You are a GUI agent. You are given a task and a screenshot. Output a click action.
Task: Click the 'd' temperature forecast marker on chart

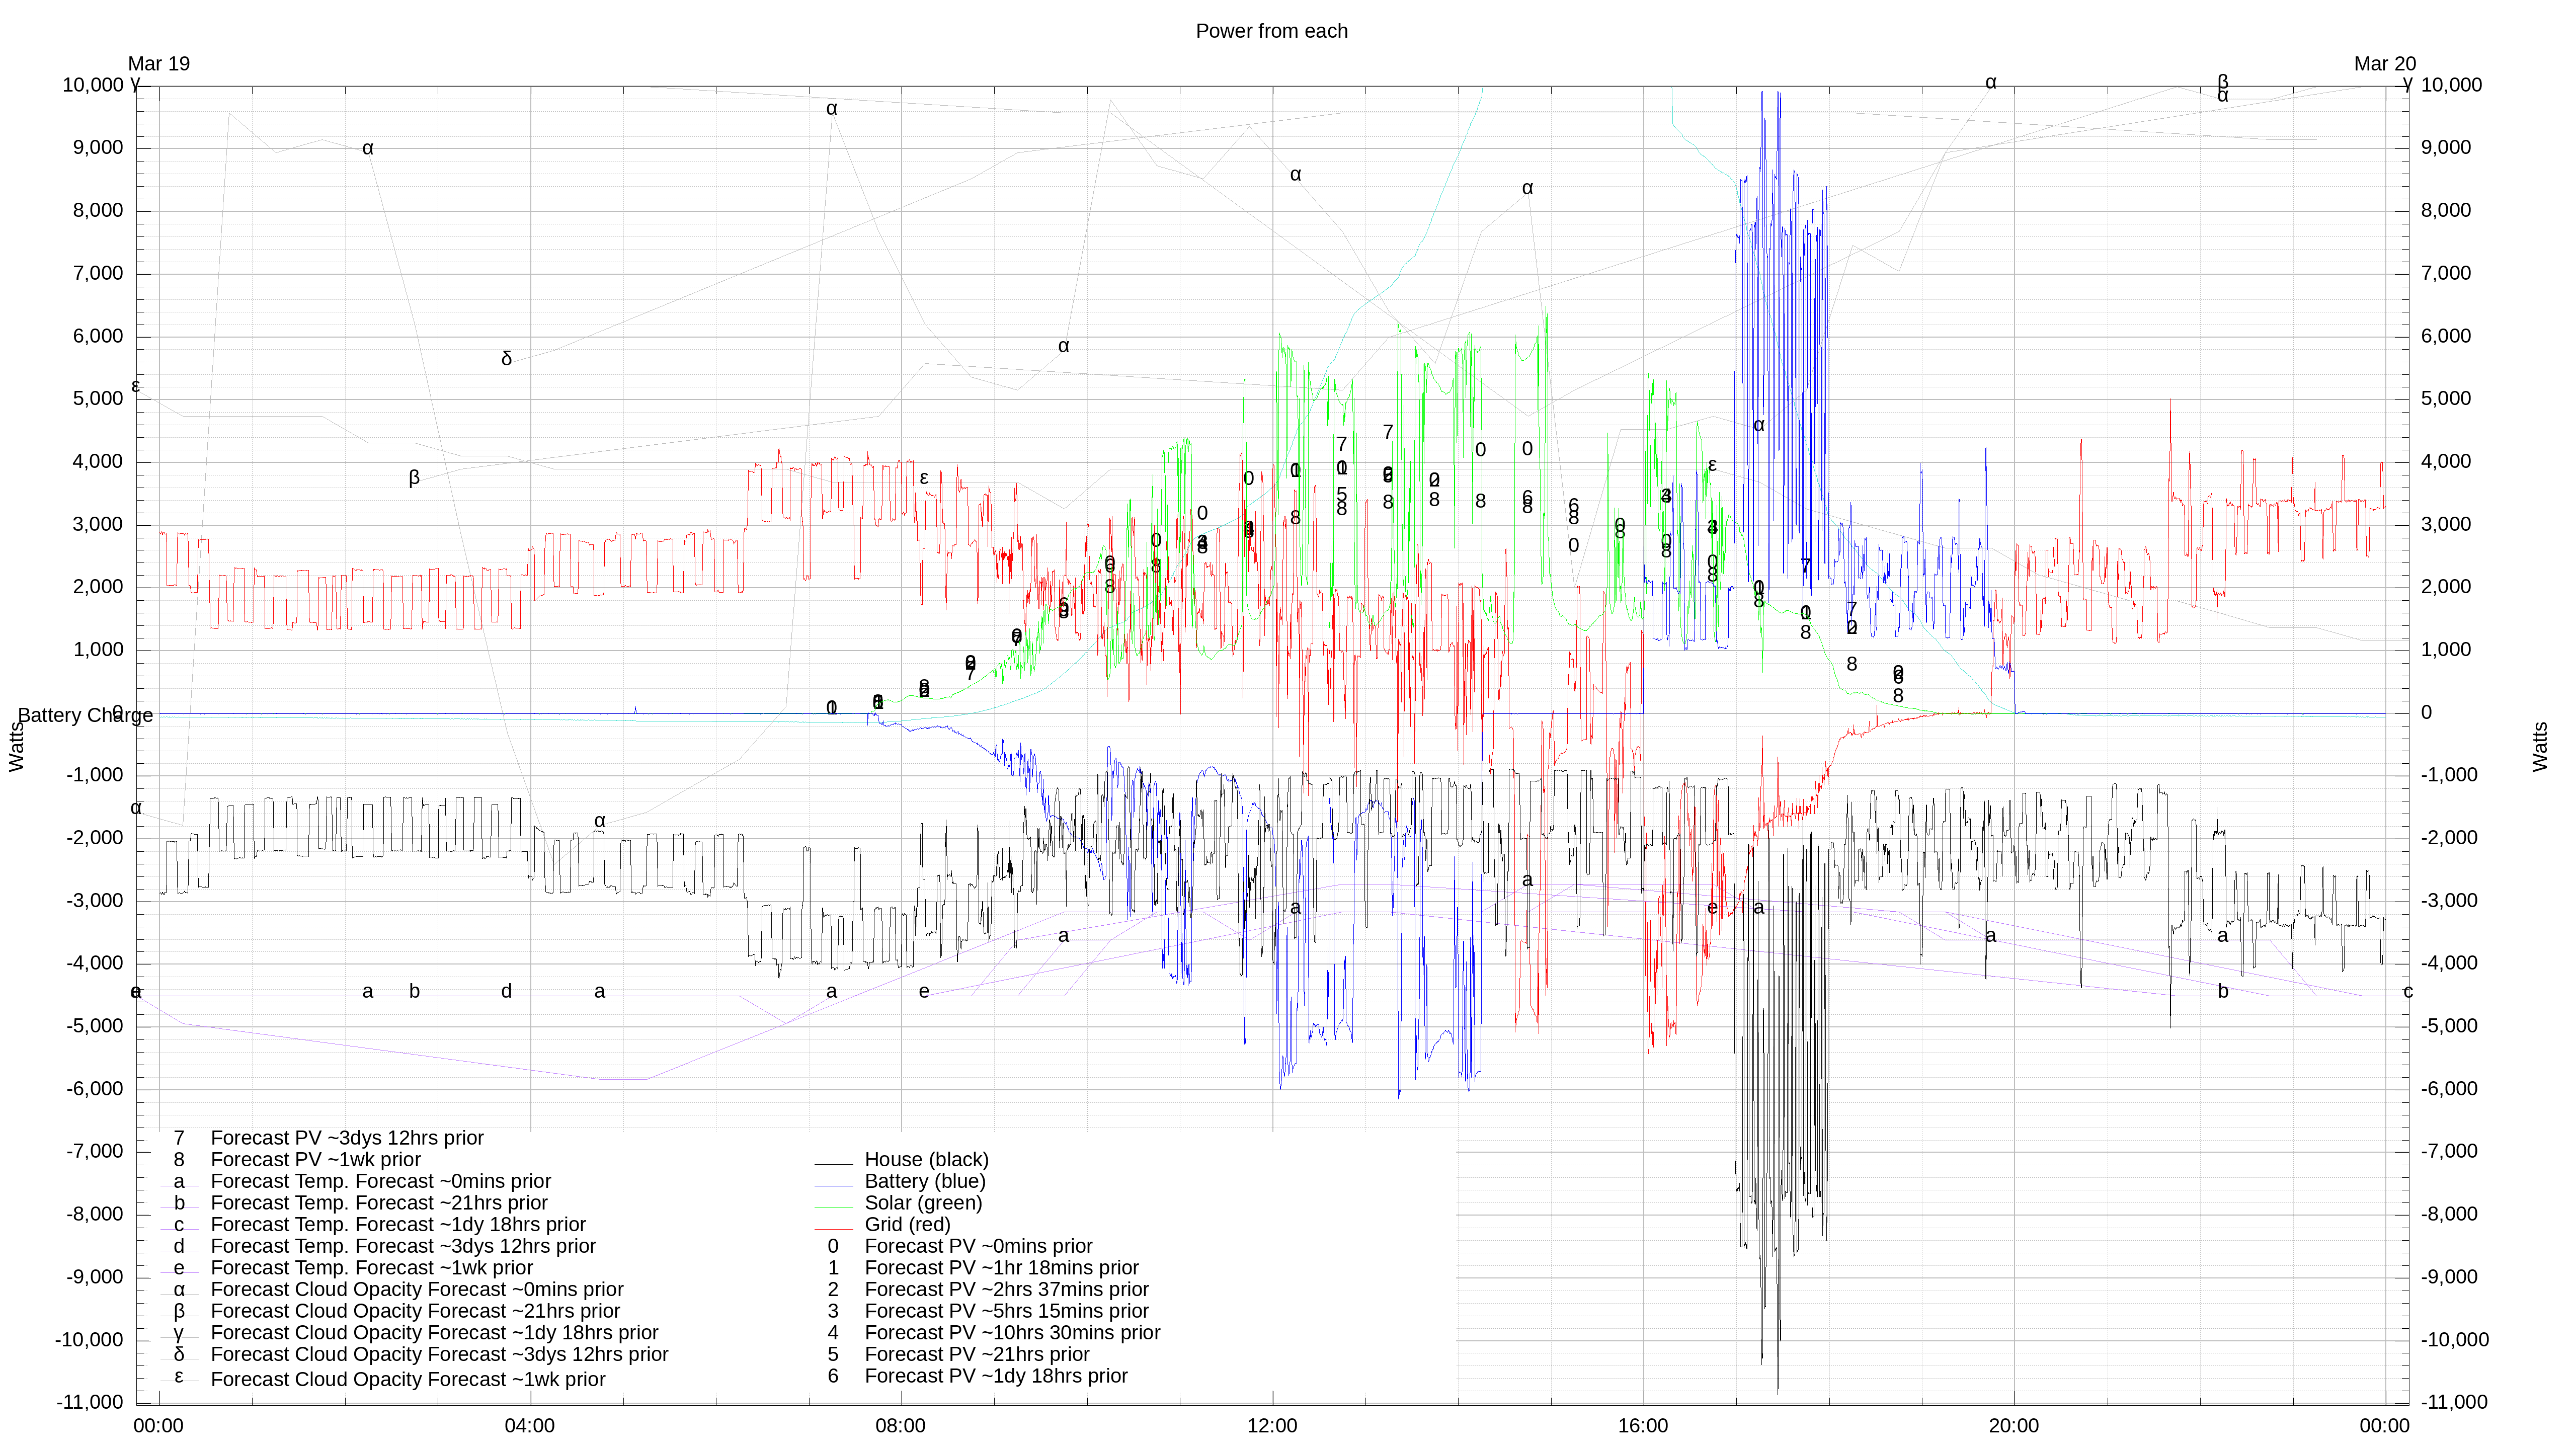(506, 992)
